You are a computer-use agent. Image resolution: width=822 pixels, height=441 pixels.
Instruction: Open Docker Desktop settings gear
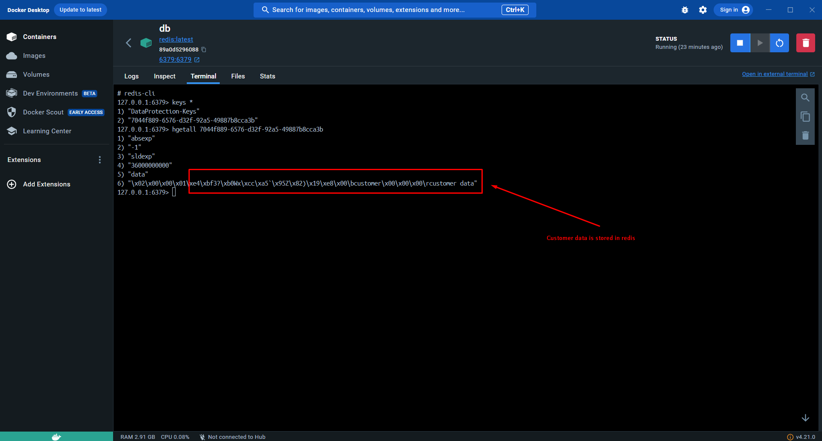702,9
